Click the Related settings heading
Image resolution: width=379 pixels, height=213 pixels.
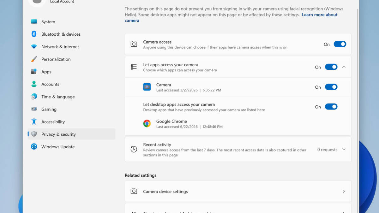pos(141,175)
